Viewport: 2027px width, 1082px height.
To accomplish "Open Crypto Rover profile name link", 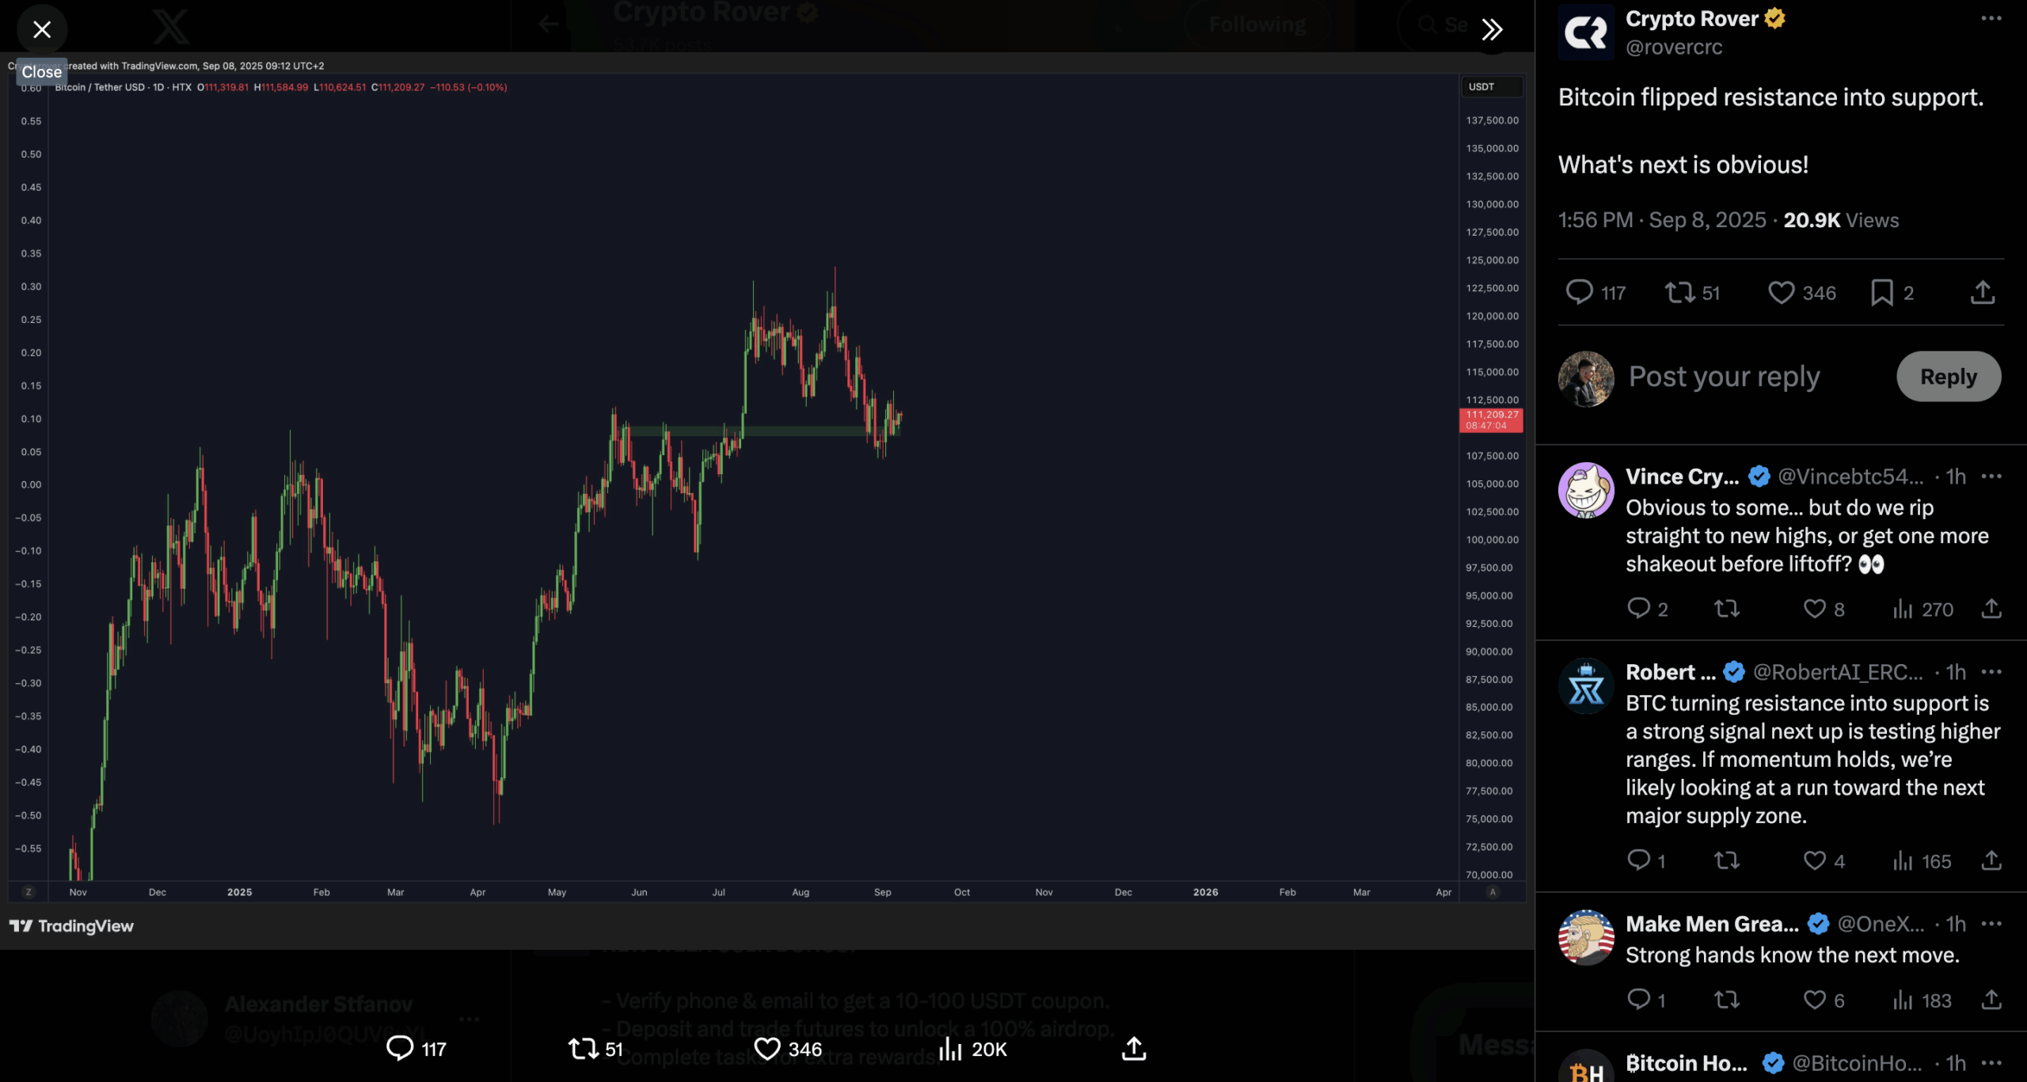I will coord(1691,18).
